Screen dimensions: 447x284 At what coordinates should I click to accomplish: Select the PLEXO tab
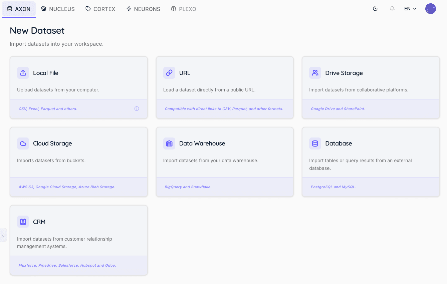(184, 9)
